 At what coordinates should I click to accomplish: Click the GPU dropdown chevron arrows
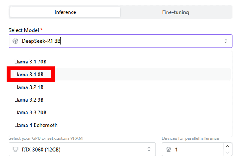[x=149, y=149]
